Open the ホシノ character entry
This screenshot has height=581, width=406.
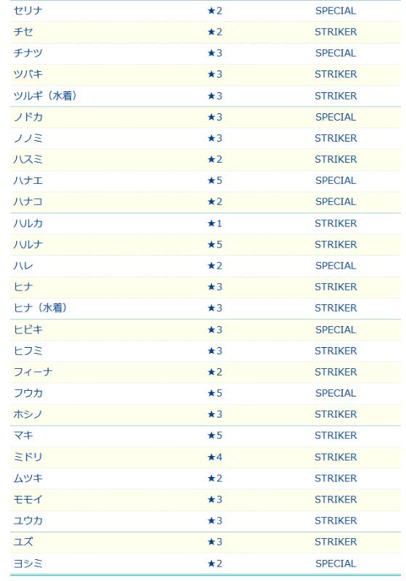28,414
